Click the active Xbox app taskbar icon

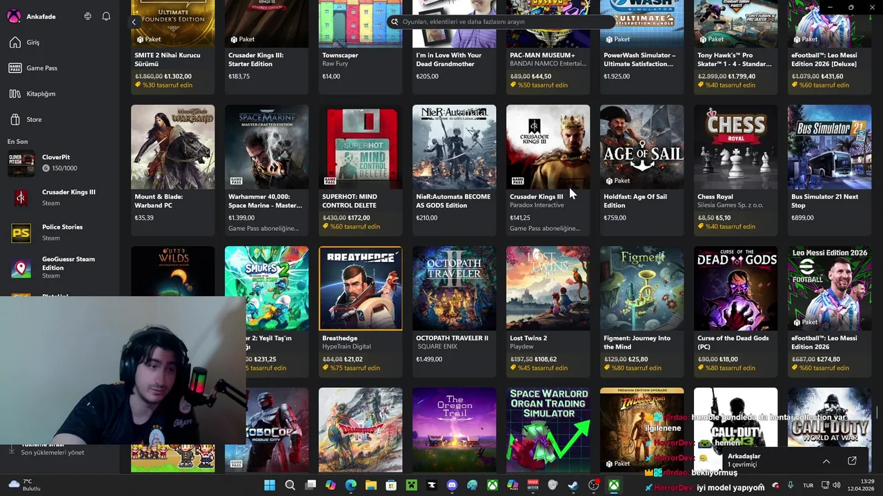point(613,486)
